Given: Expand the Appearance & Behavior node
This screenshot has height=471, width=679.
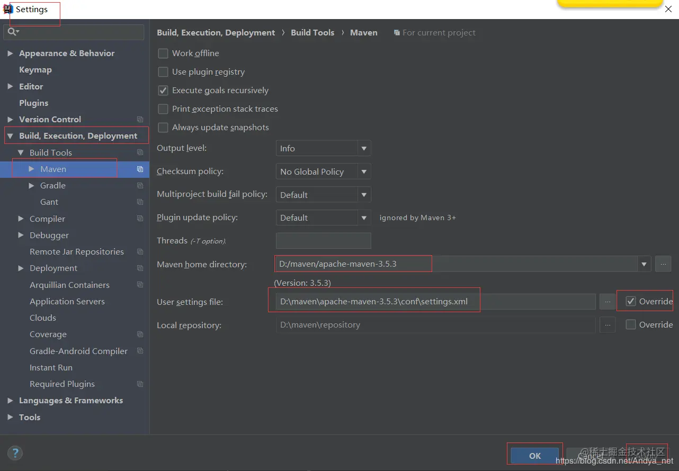Looking at the screenshot, I should click(10, 53).
